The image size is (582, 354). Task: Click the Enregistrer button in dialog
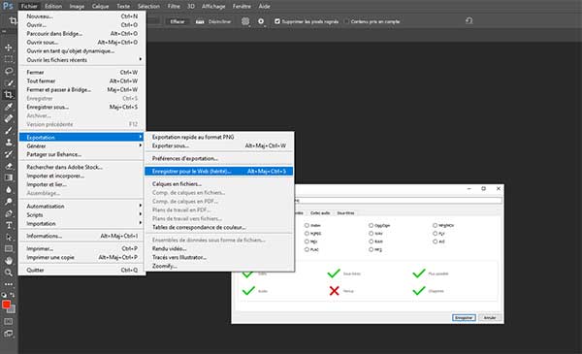pyautogui.click(x=464, y=318)
